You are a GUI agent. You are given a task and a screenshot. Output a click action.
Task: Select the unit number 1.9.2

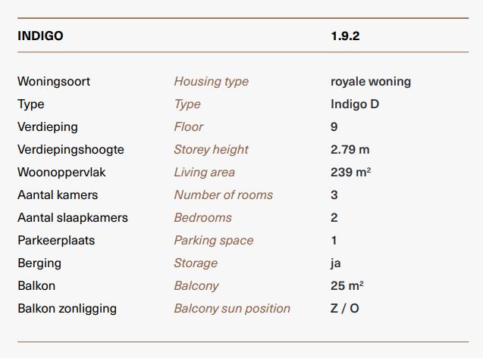click(345, 36)
